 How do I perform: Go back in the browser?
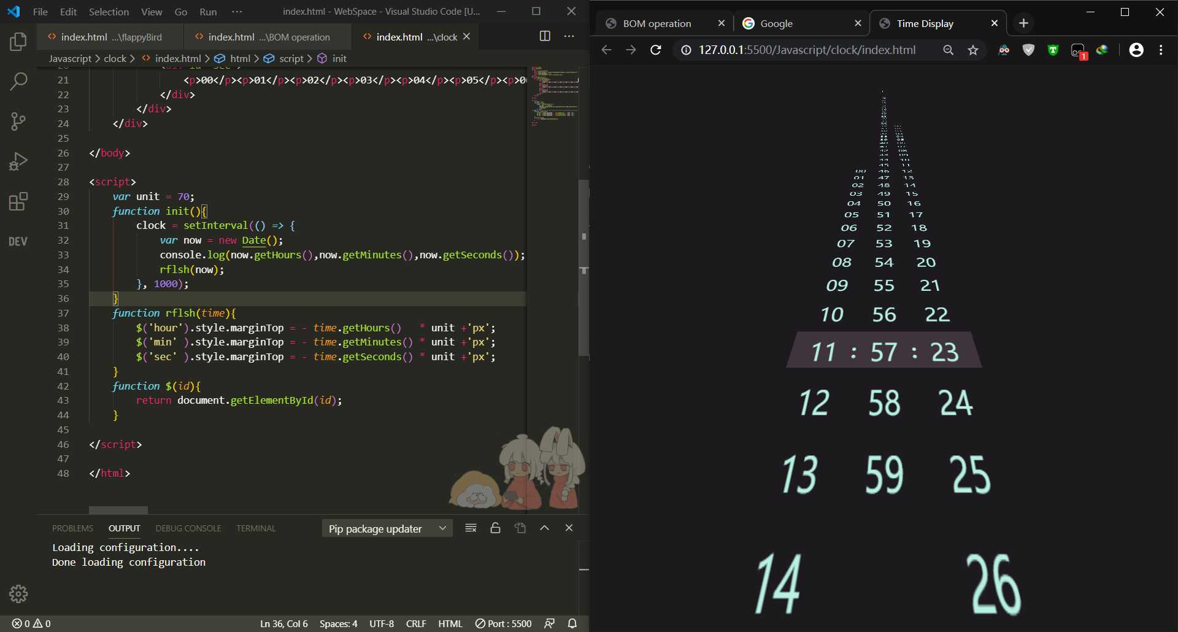pos(607,50)
